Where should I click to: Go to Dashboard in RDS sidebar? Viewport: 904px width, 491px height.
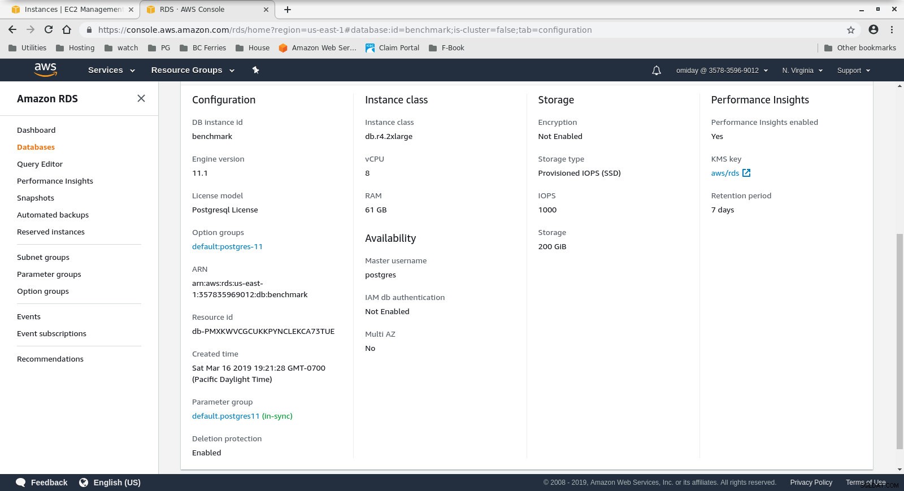point(36,130)
